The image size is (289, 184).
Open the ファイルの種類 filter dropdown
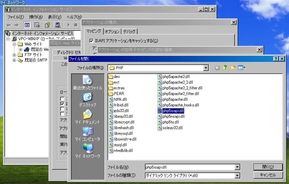pos(237,175)
